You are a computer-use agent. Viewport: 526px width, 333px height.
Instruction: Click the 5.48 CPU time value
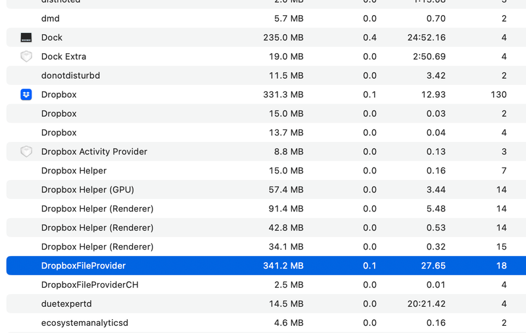436,208
